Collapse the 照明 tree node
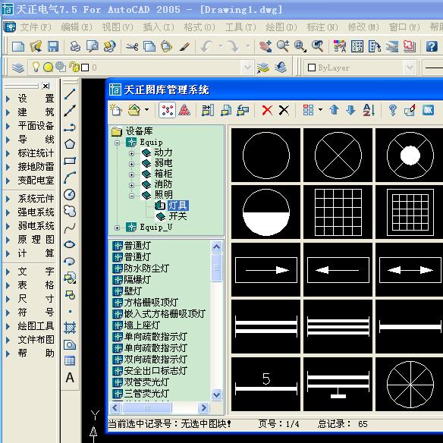Image resolution: width=443 pixels, height=443 pixels. pos(131,196)
